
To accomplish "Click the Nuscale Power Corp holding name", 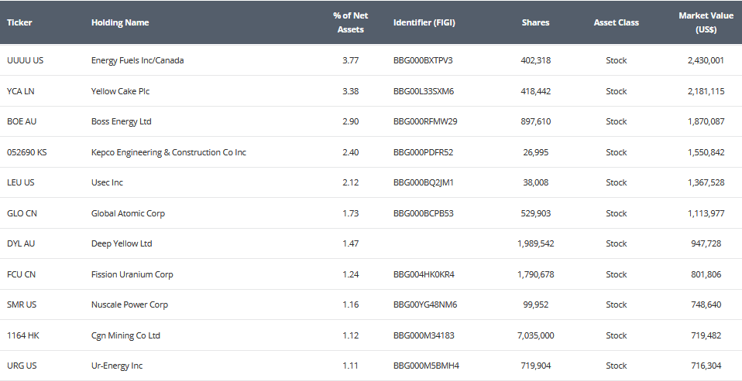I will pyautogui.click(x=129, y=304).
